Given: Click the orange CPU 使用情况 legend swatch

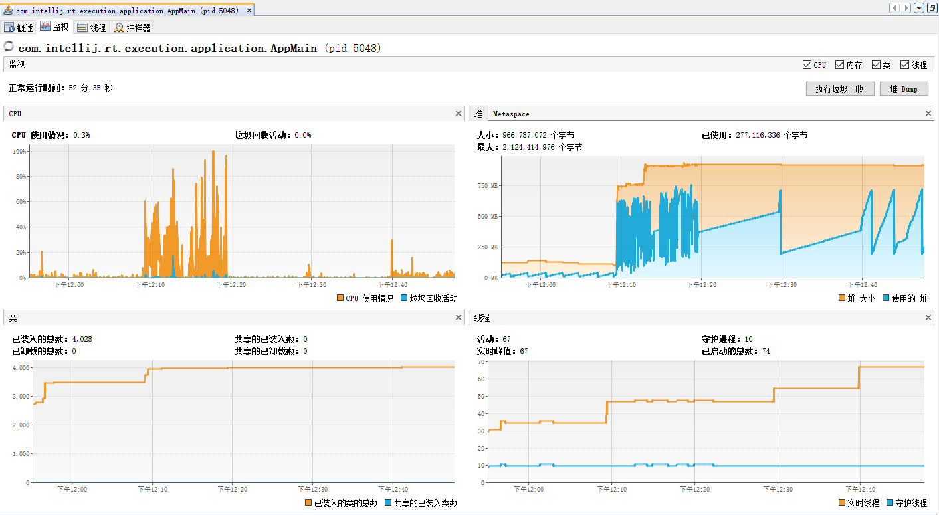Looking at the screenshot, I should coord(340,298).
